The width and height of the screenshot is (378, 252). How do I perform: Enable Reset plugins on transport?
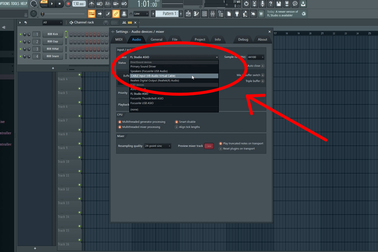[237, 148]
